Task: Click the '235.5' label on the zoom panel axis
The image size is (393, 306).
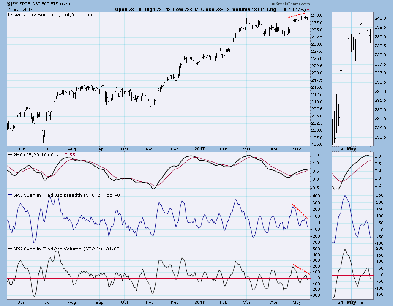Action: [380, 101]
